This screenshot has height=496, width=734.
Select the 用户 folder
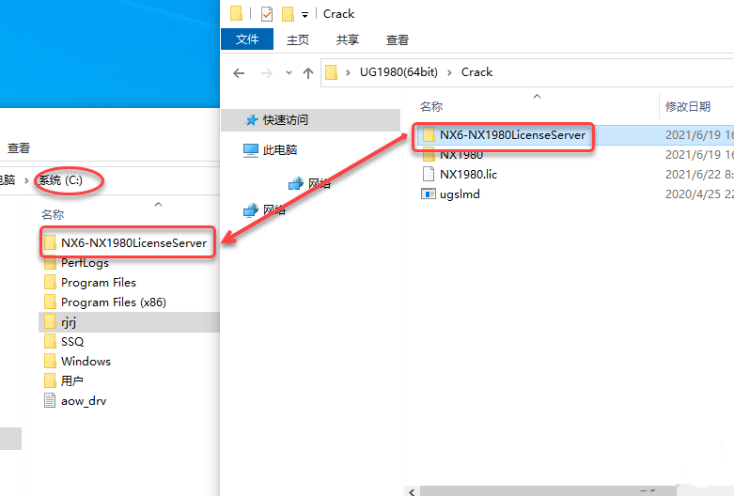click(72, 381)
